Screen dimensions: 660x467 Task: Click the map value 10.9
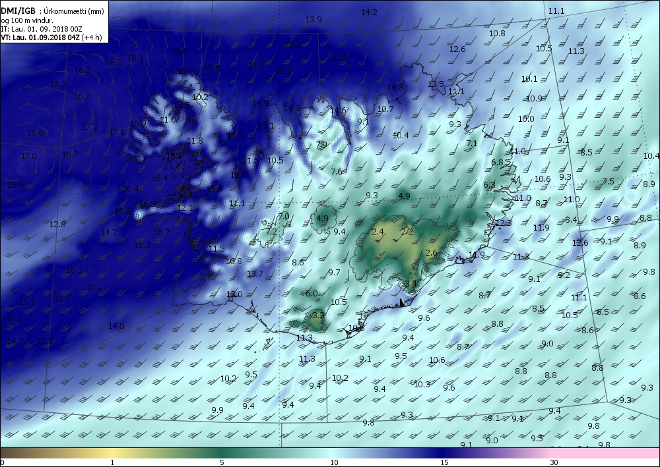(x=534, y=99)
